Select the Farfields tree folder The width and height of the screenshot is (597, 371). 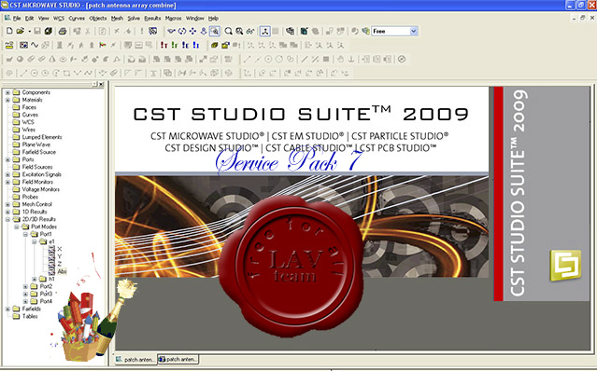[x=31, y=309]
